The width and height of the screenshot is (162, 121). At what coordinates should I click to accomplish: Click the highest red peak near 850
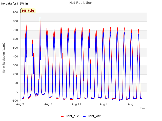[x=40, y=17]
